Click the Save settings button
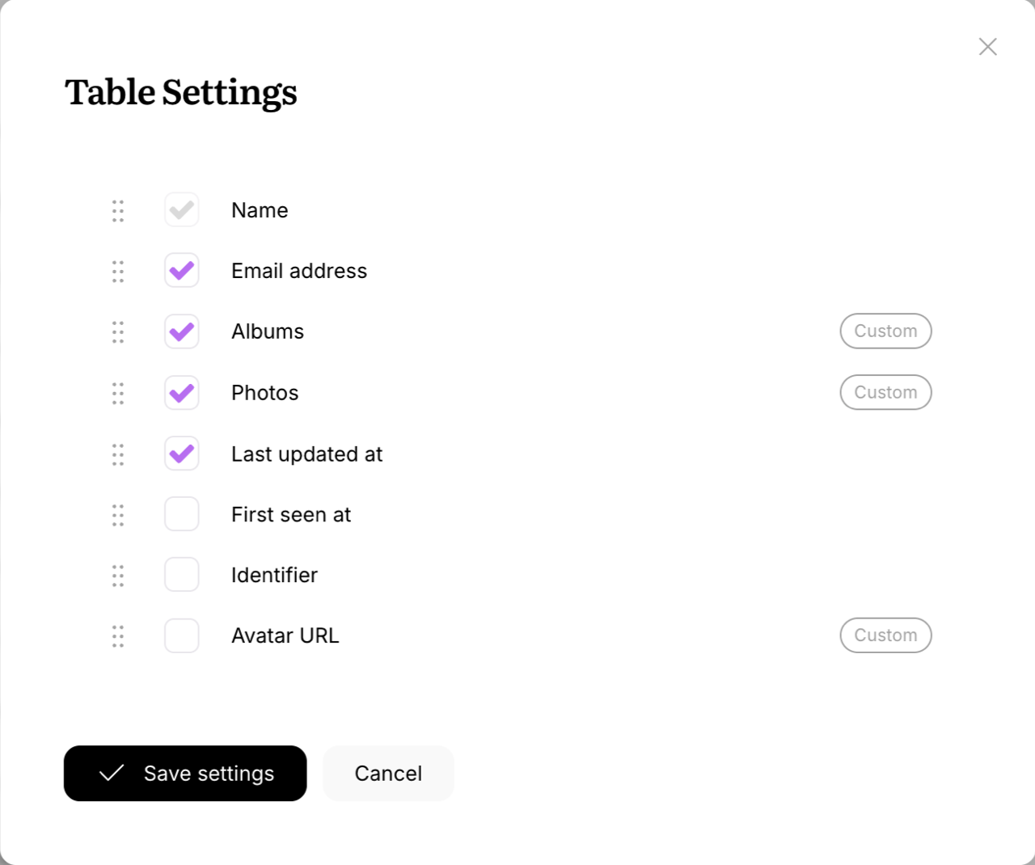 click(185, 774)
